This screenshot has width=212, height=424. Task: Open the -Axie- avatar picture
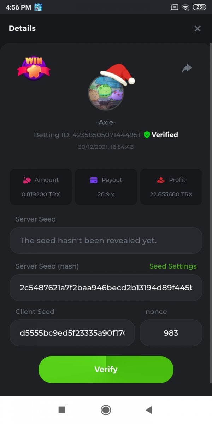point(106,93)
